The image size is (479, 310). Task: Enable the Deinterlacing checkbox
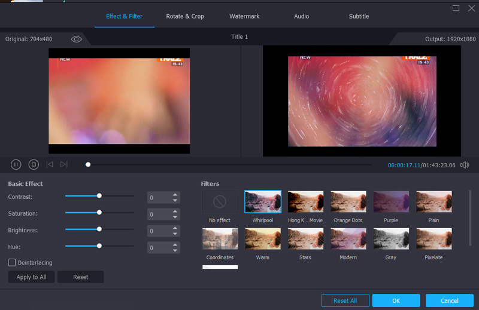coord(12,262)
